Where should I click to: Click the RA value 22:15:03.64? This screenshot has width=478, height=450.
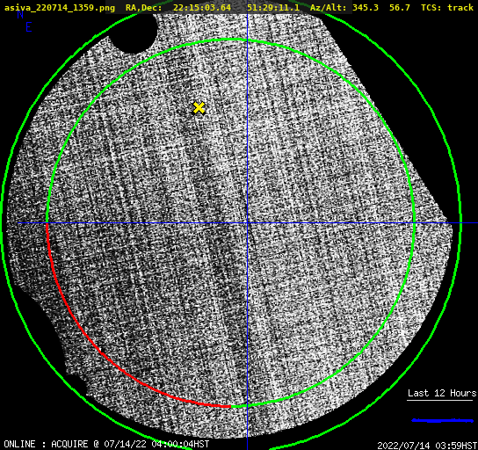tap(202, 8)
